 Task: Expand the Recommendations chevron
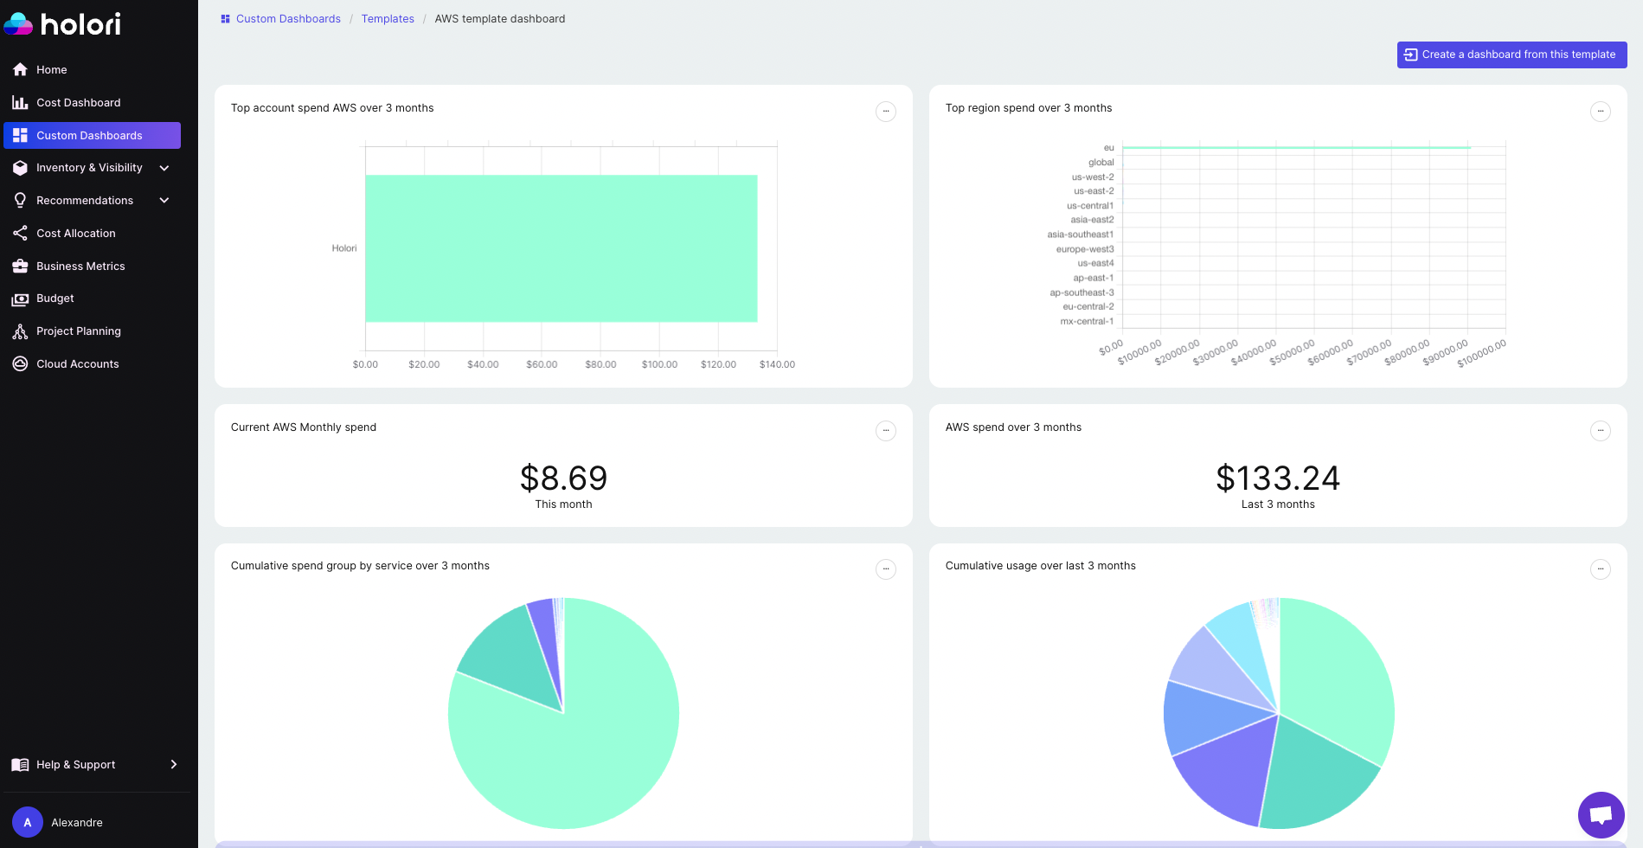pyautogui.click(x=164, y=201)
